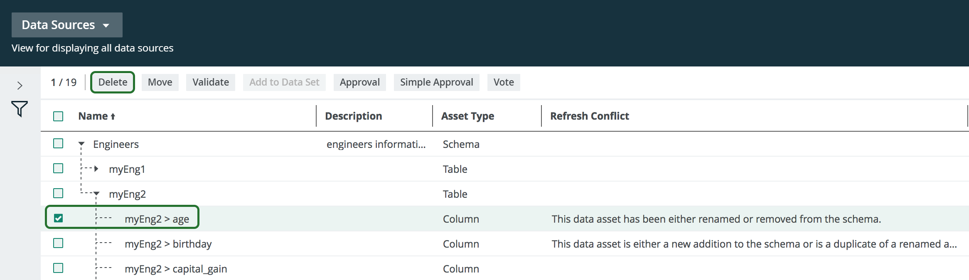Check the Engineers row checkbox

click(x=58, y=144)
